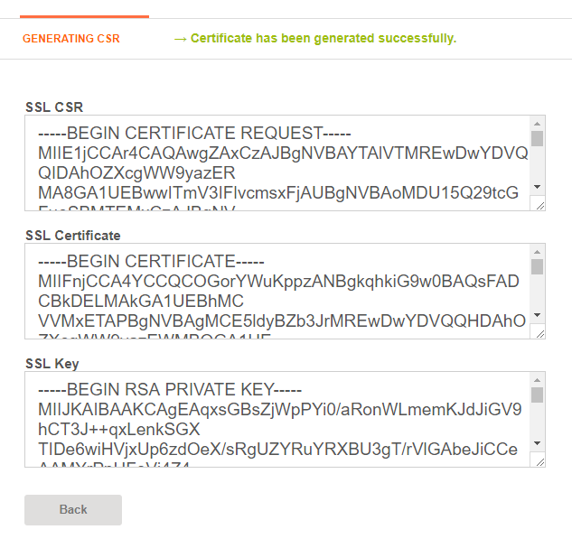Click the BEGIN CERTIFICATE REQUEST line
Screen dimensions: 572x548
pos(194,133)
